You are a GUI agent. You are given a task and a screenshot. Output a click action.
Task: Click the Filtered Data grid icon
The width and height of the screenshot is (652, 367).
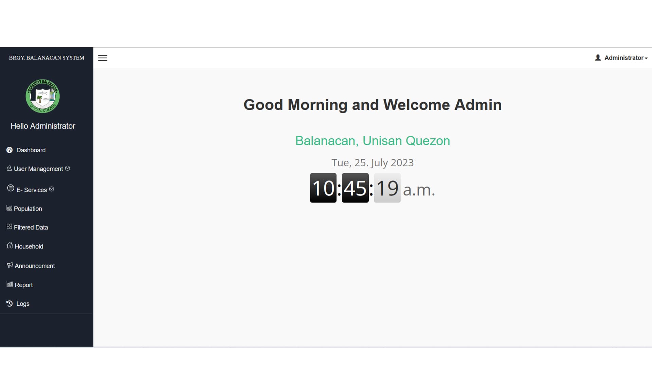[9, 227]
